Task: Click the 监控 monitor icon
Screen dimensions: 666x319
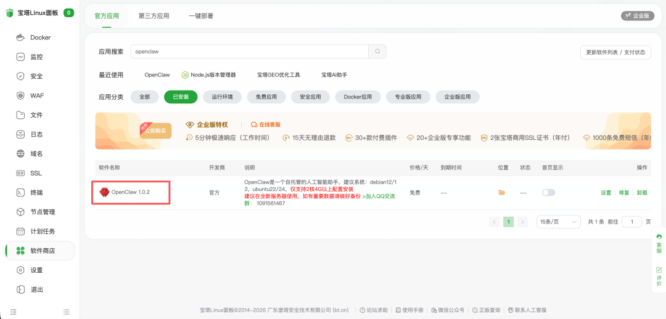Action: (20, 57)
